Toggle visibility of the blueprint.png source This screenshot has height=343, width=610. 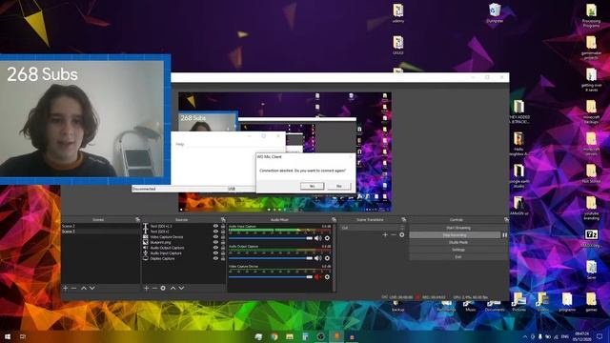[x=216, y=242]
